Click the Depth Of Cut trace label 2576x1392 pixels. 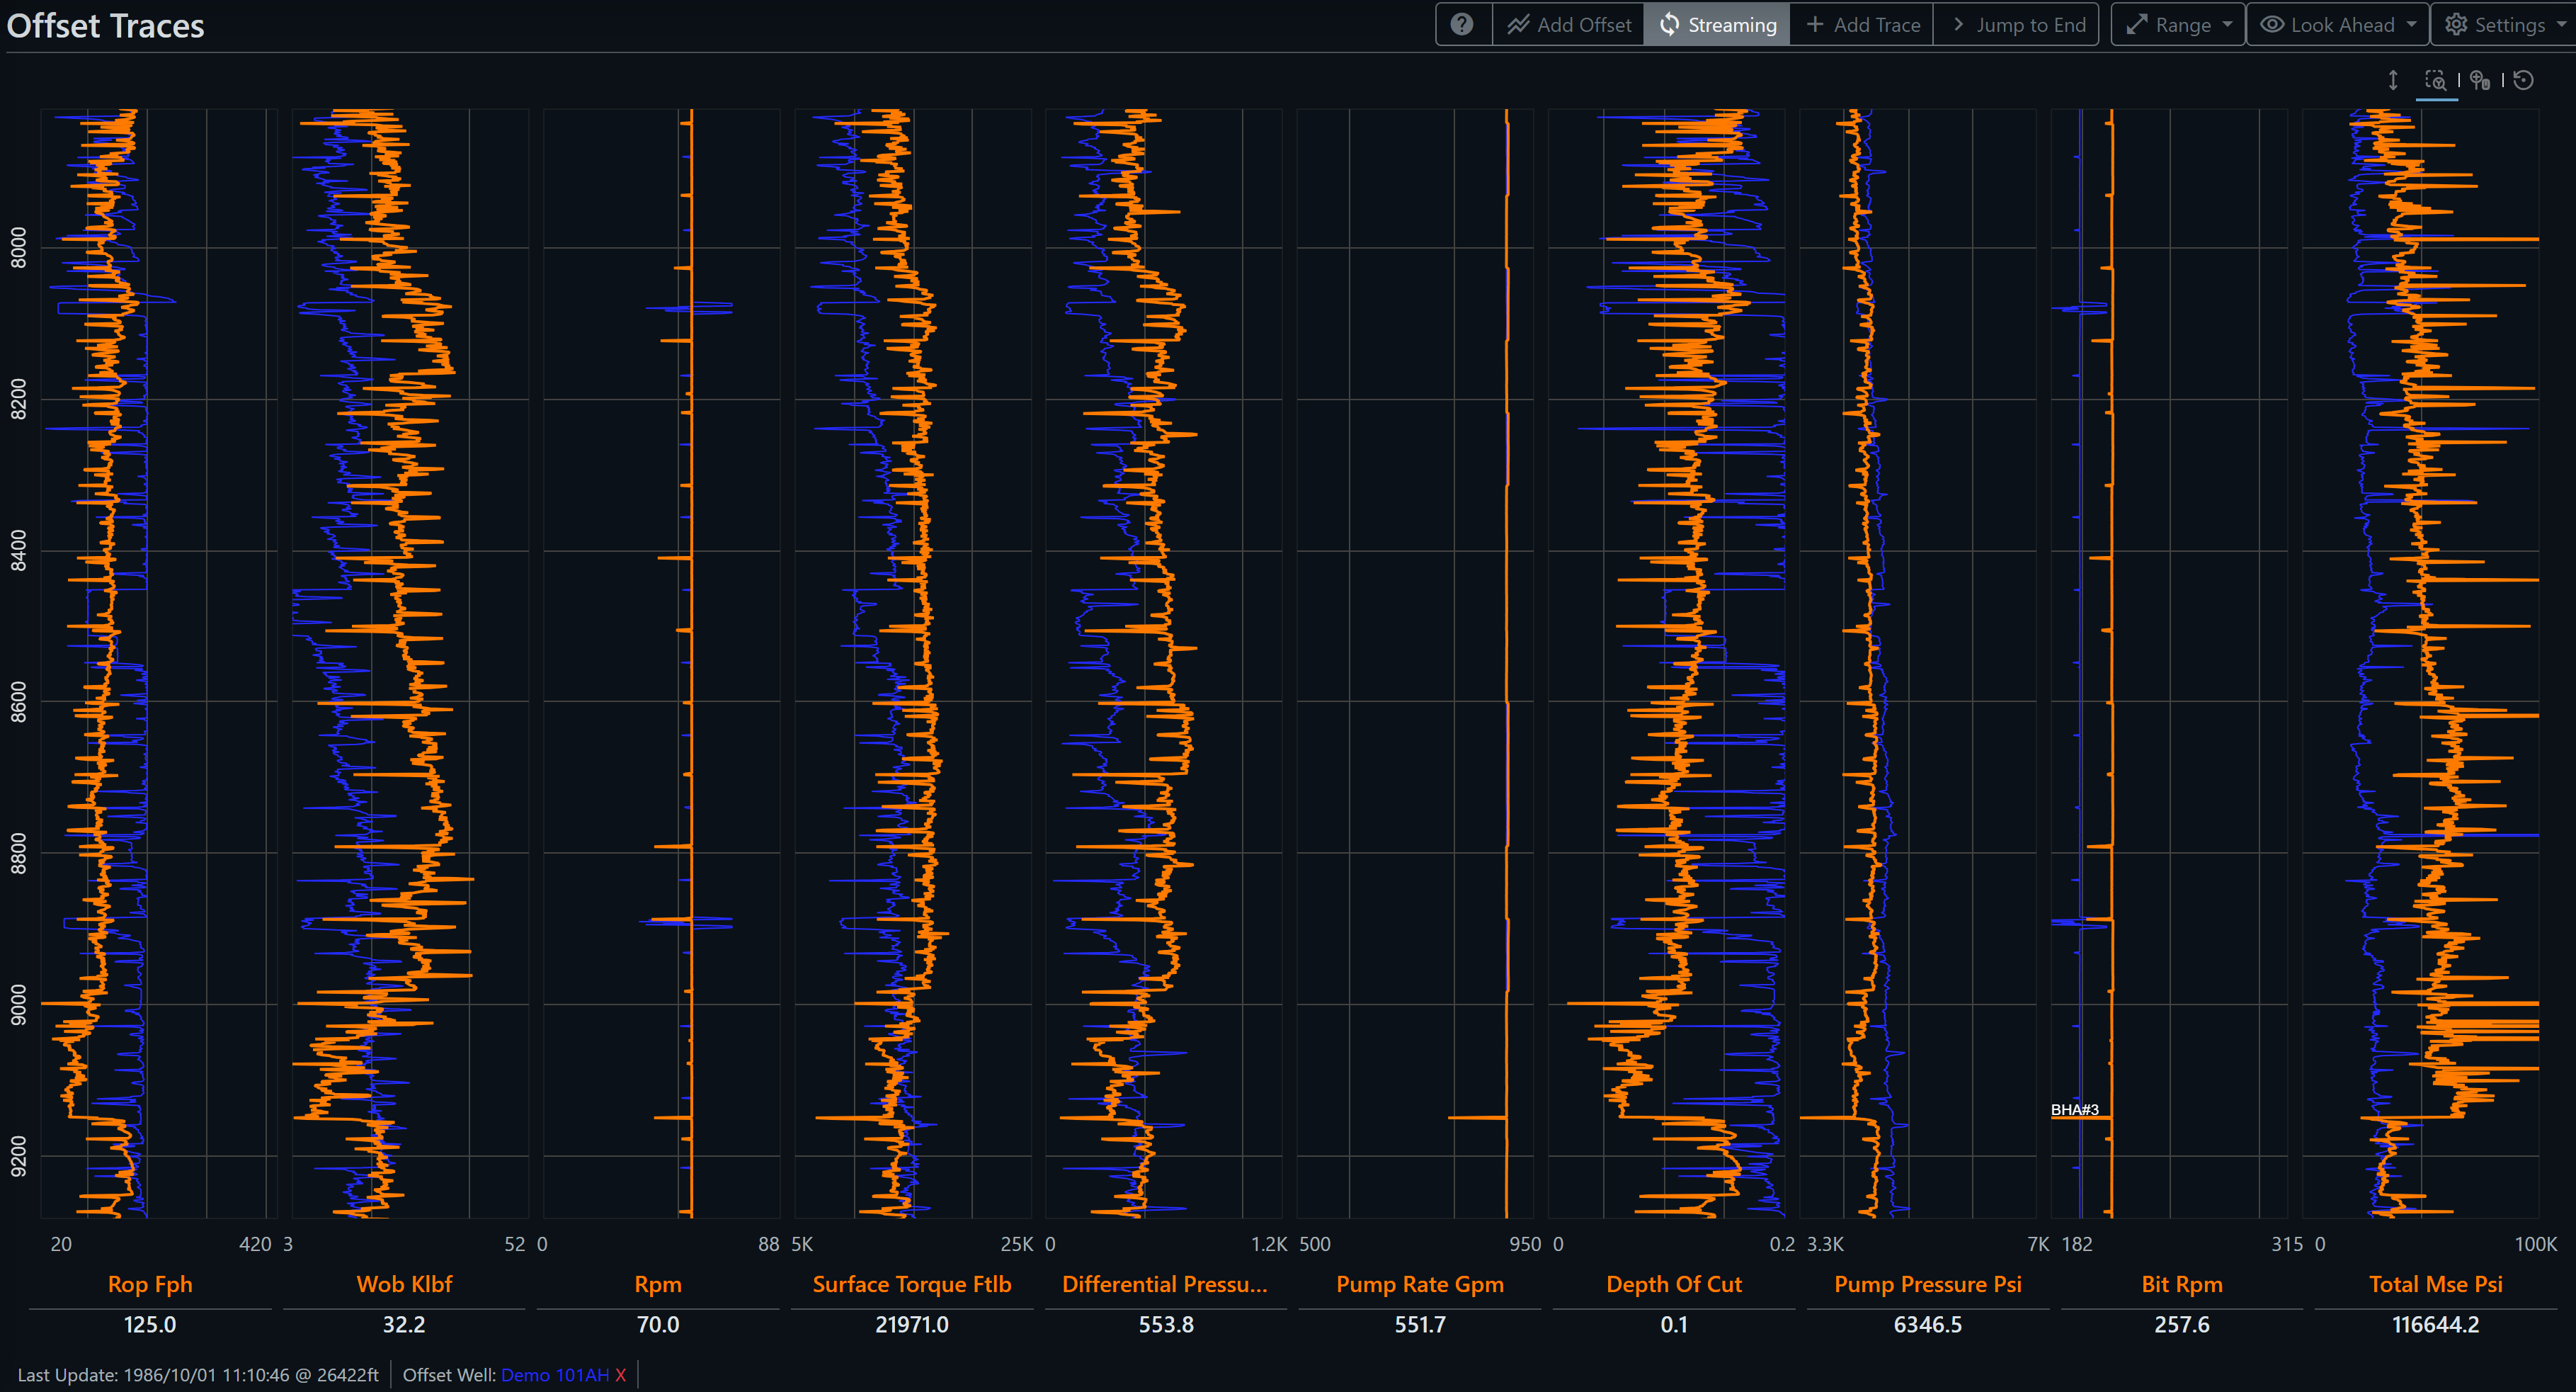tap(1674, 1284)
